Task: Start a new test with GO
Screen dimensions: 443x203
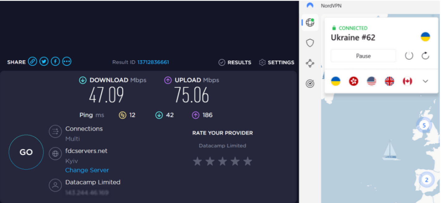Action: pyautogui.click(x=26, y=152)
